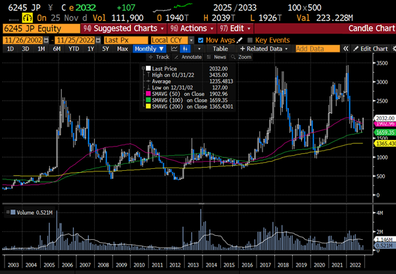
Task: Open the start date calendar picker
Action: (46, 40)
